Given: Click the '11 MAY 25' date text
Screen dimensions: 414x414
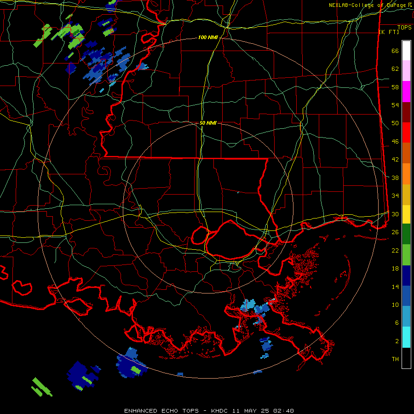Looking at the screenshot, I should point(251,411).
